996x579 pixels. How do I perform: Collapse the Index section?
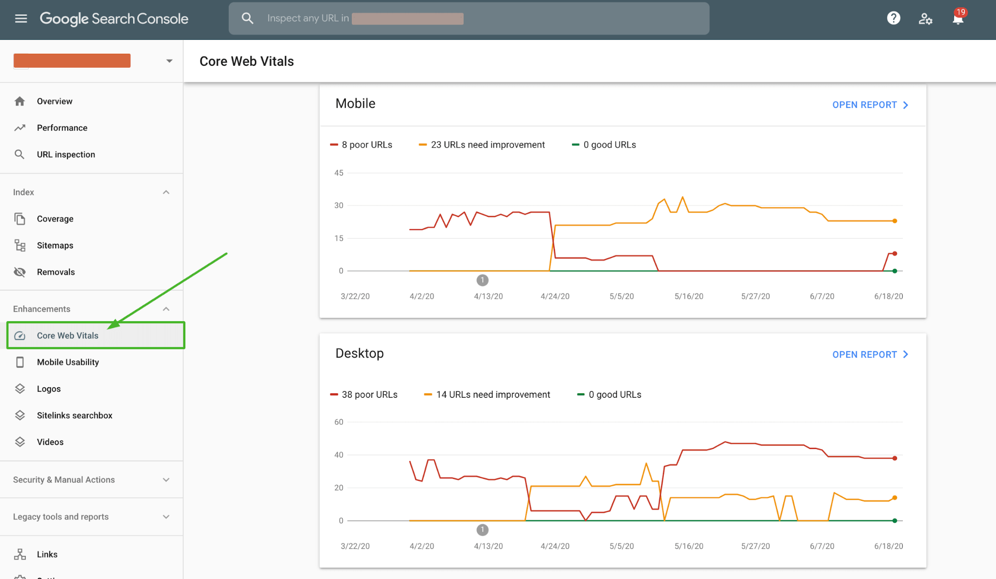pyautogui.click(x=167, y=192)
